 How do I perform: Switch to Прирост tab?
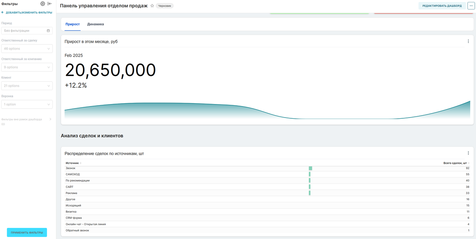73,24
